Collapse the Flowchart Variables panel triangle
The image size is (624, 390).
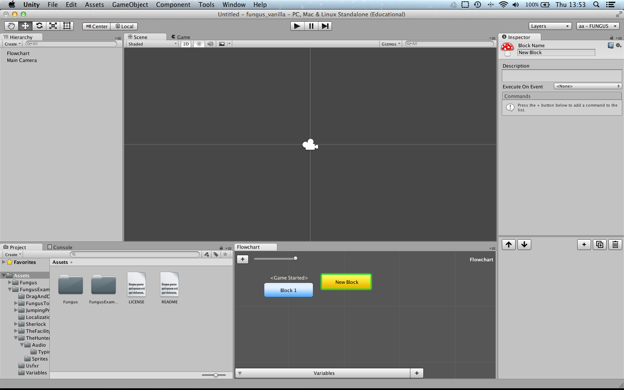(x=240, y=373)
